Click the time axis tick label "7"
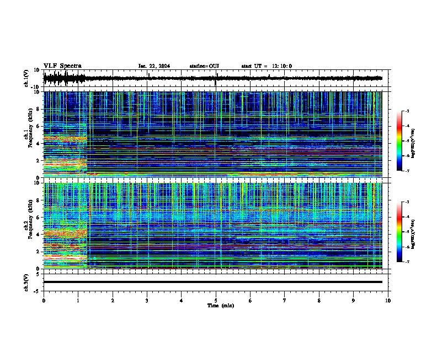437x337 pixels. point(285,301)
